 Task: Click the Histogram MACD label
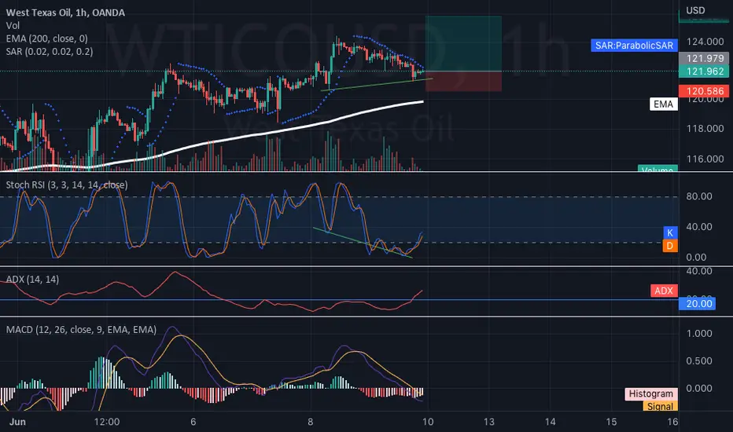(x=651, y=394)
